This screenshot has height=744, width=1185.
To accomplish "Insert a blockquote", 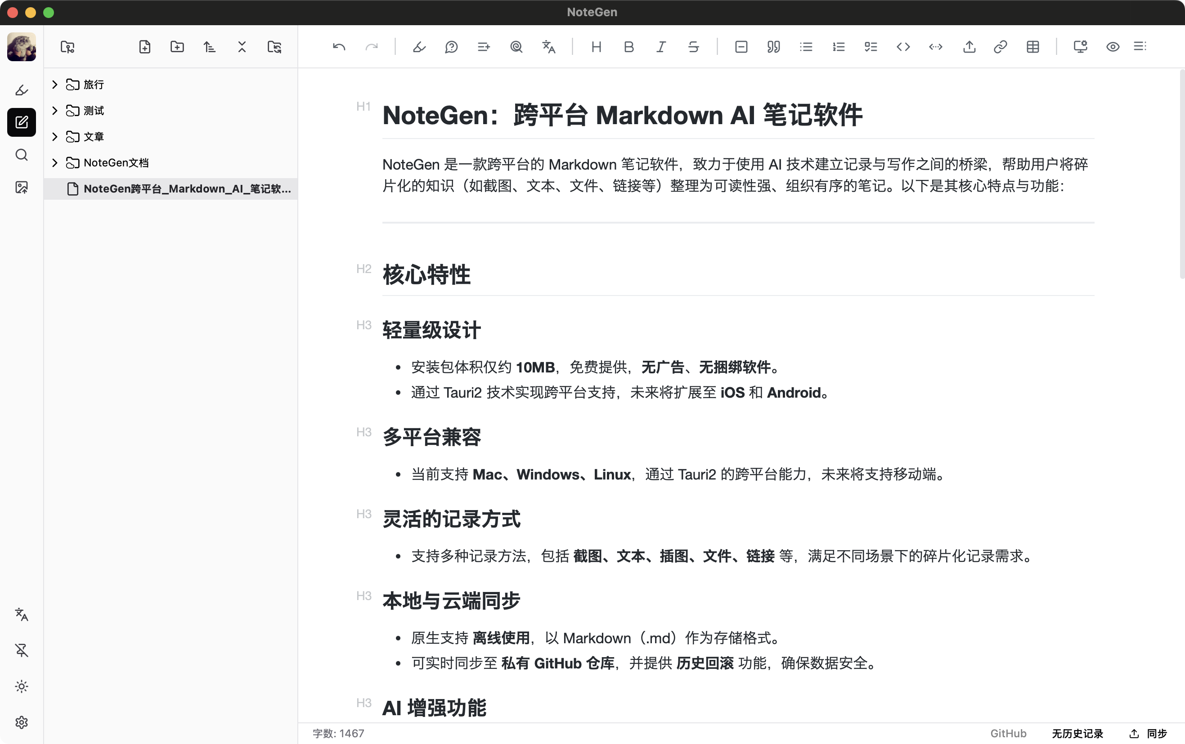I will coord(774,47).
